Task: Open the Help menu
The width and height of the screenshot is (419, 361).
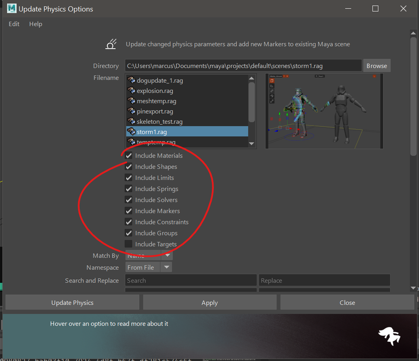Action: (36, 24)
